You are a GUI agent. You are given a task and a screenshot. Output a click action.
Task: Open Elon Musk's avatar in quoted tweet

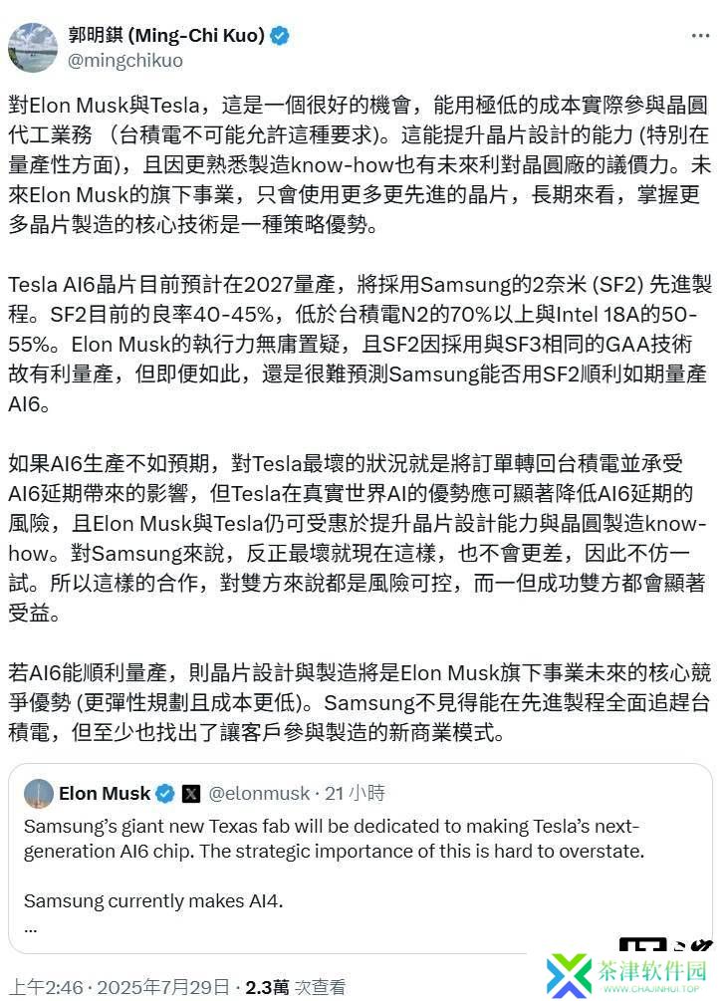click(x=38, y=794)
